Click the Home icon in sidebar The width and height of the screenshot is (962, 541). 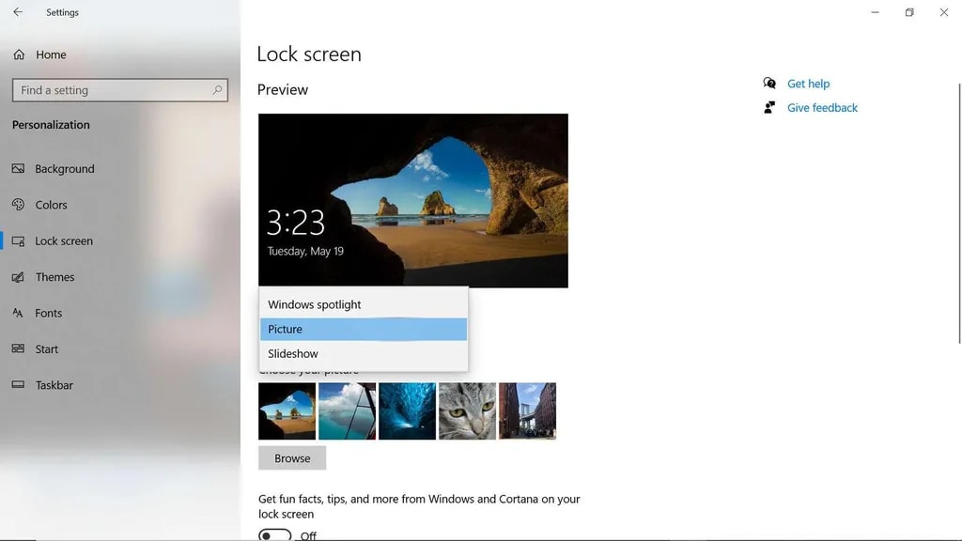(x=19, y=54)
